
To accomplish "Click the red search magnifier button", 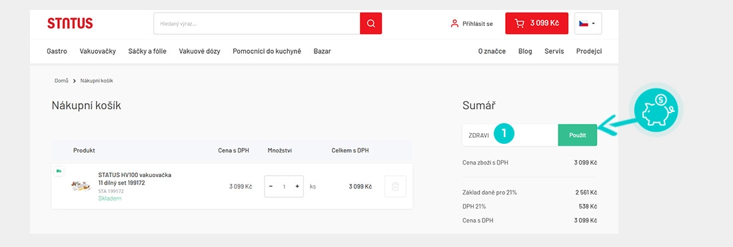I will tap(370, 23).
